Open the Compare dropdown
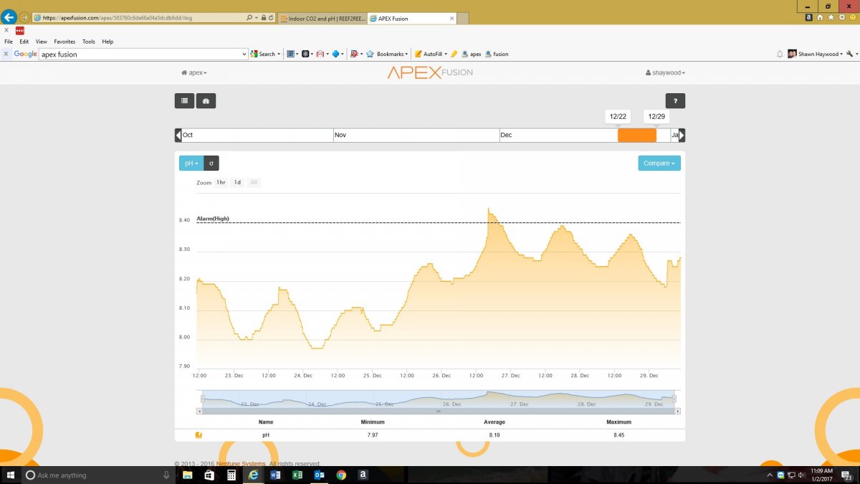Screen dimensions: 860x484 pos(659,163)
